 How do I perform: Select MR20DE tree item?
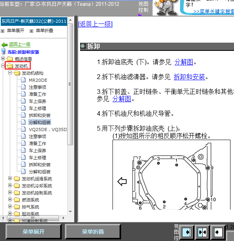point(38,80)
